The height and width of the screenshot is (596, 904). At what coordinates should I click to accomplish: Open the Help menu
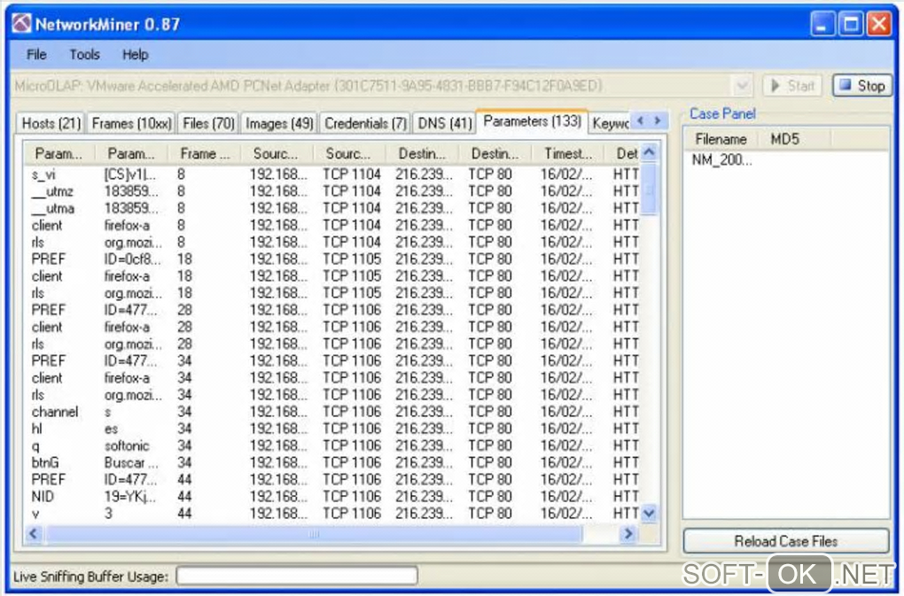pyautogui.click(x=135, y=55)
